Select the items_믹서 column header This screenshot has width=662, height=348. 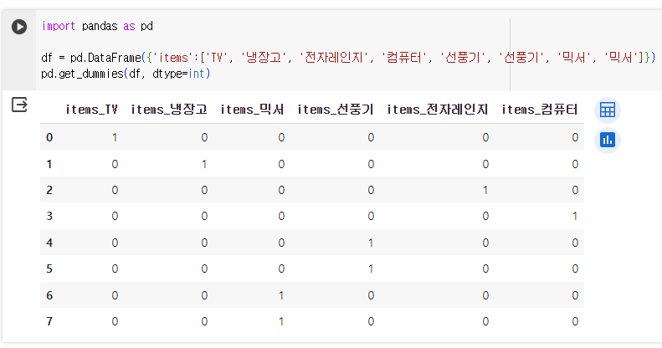click(252, 110)
